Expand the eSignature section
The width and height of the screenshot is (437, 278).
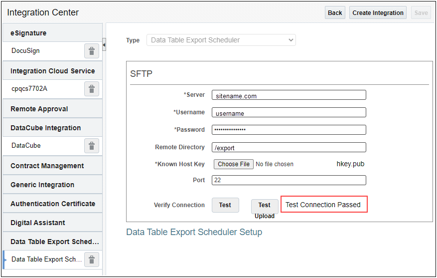click(x=52, y=33)
